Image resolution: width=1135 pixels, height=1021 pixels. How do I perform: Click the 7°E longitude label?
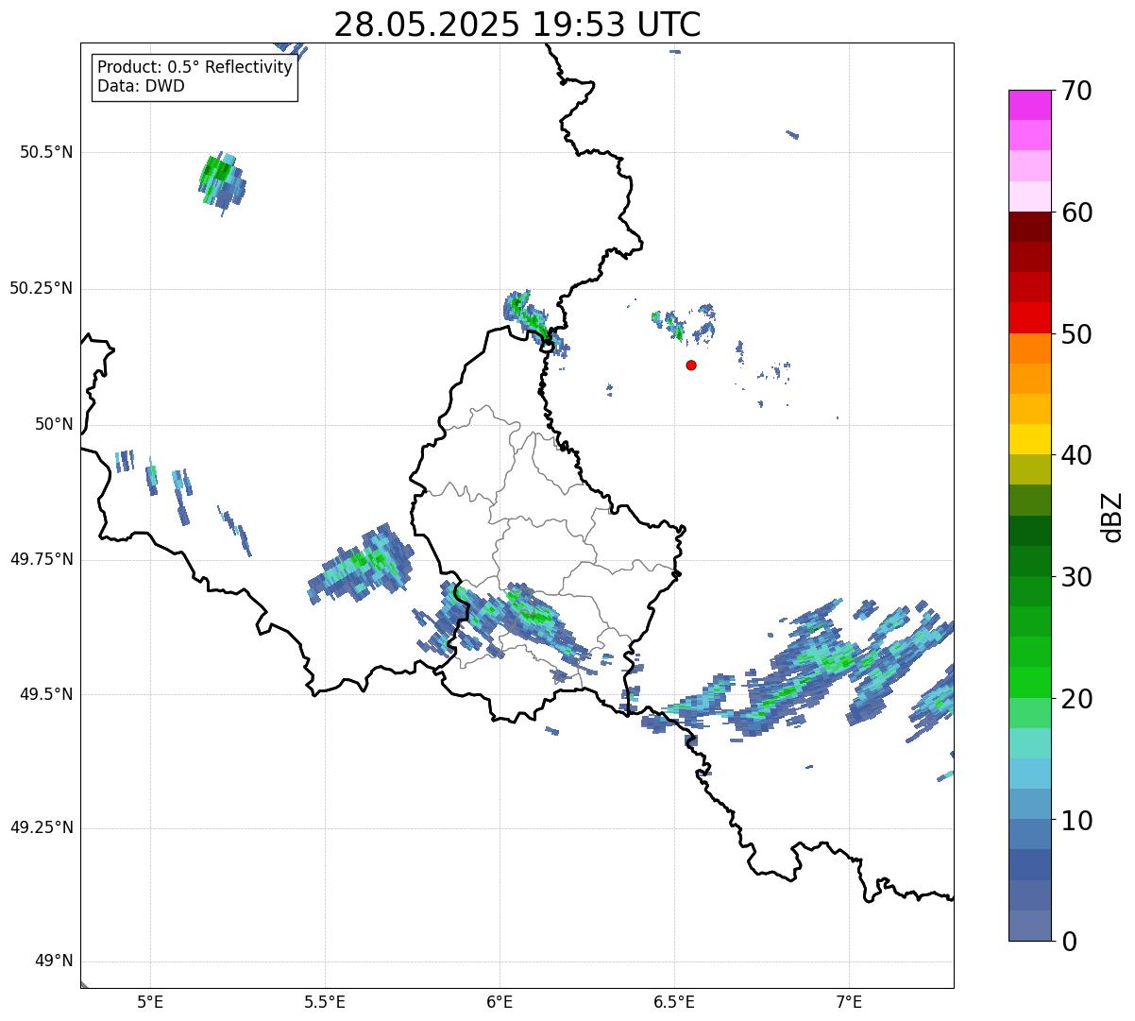(850, 1002)
